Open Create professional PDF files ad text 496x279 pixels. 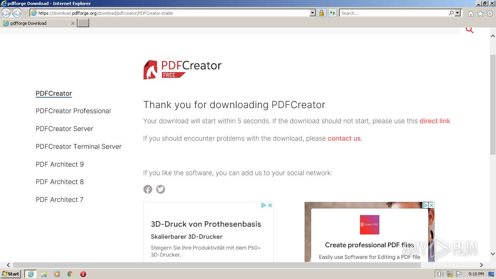pyautogui.click(x=370, y=245)
